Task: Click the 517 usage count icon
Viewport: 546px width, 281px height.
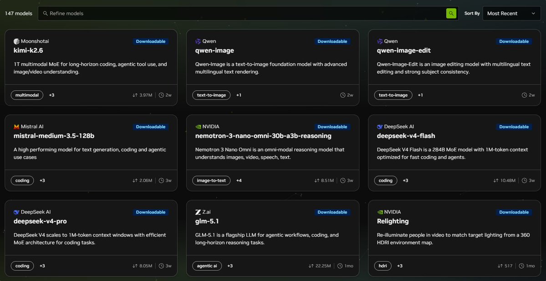Action: (x=500, y=266)
